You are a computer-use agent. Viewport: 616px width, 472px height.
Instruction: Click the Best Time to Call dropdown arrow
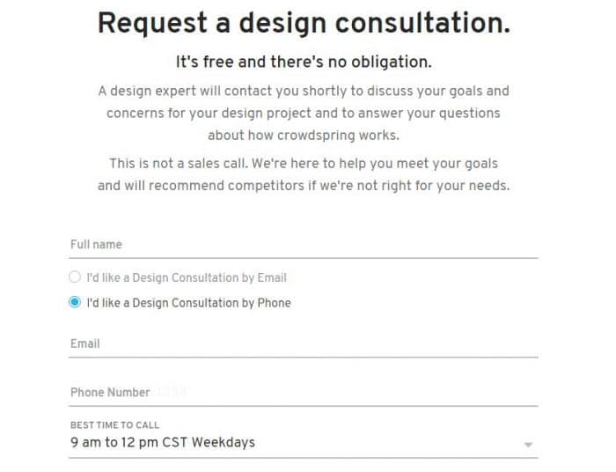point(528,445)
